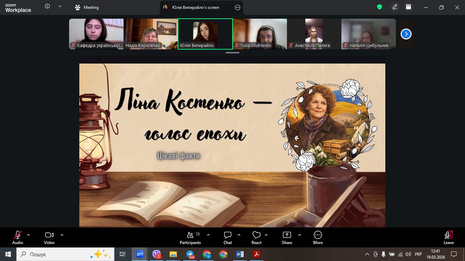The height and width of the screenshot is (261, 465).
Task: Show next participants with the blue arrow
Action: click(406, 34)
